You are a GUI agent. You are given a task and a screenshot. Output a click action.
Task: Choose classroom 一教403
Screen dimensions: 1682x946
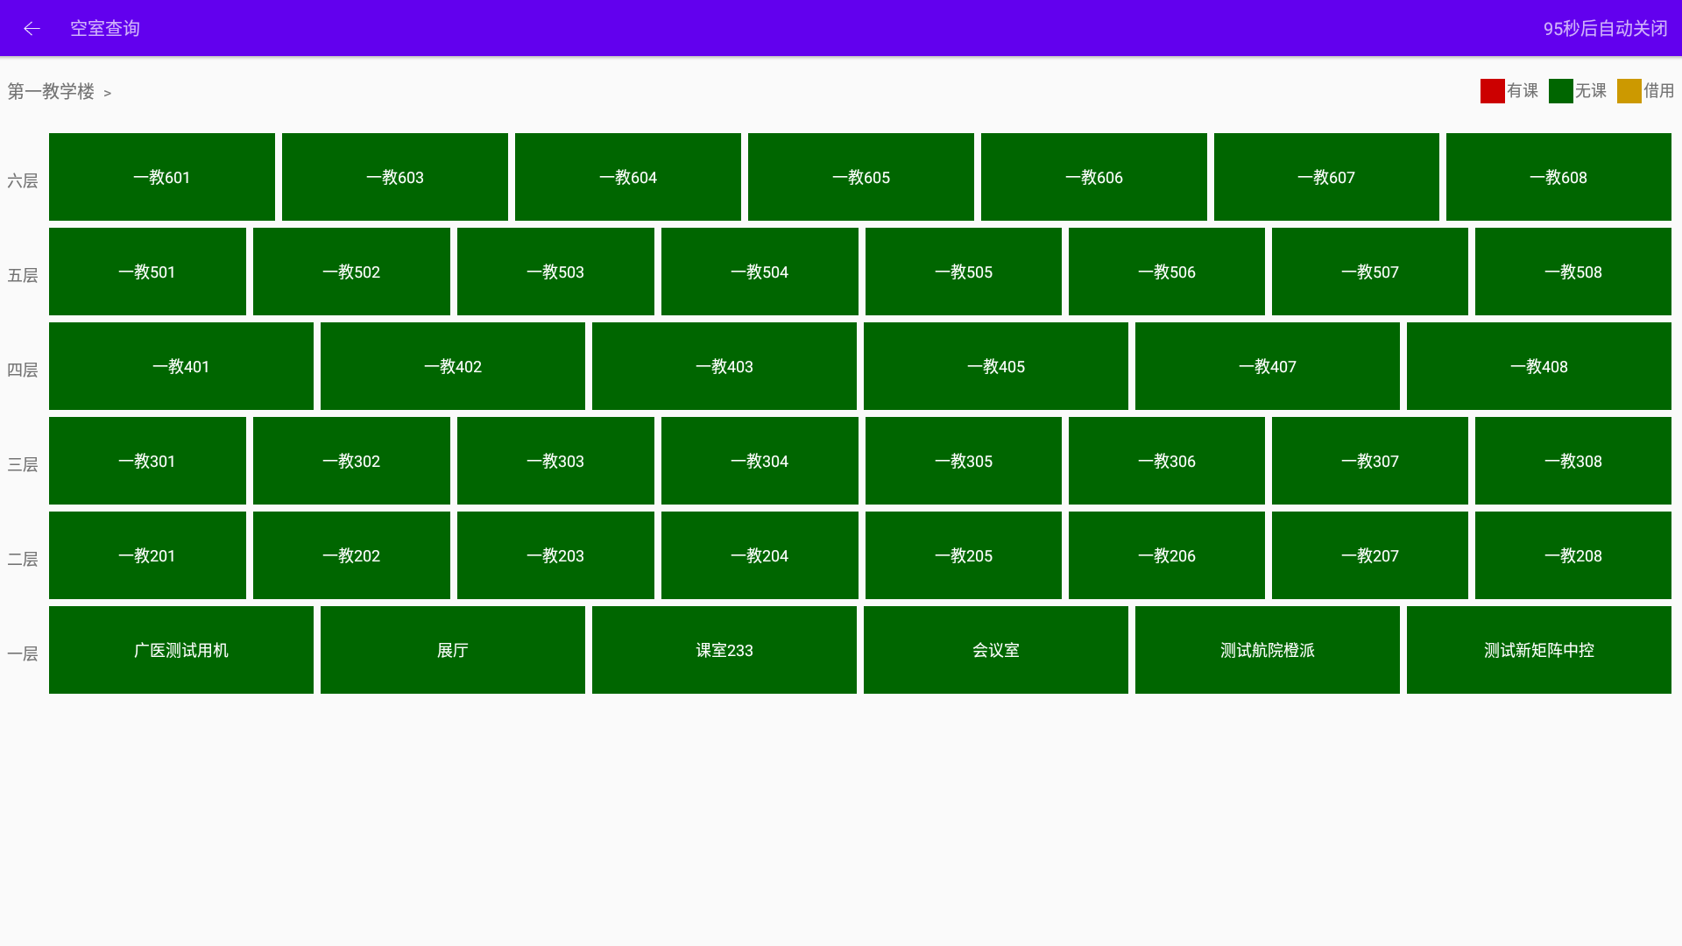point(724,366)
